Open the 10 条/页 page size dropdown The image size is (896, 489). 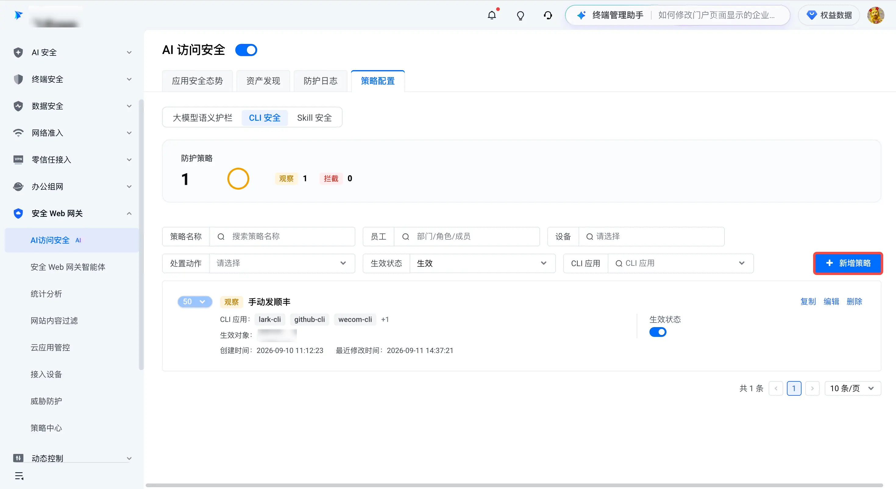coord(852,388)
